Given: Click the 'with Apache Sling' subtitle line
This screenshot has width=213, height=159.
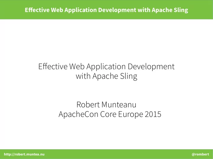Looking at the screenshot, I should click(106, 76).
